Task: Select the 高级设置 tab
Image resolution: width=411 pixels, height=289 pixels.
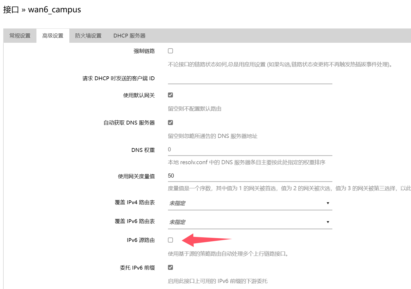Action: [53, 35]
